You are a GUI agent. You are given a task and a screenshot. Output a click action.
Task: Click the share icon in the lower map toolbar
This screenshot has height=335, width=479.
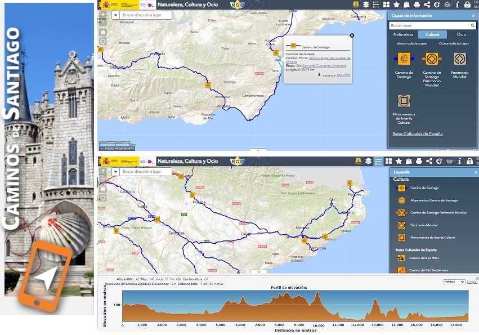pyautogui.click(x=429, y=161)
